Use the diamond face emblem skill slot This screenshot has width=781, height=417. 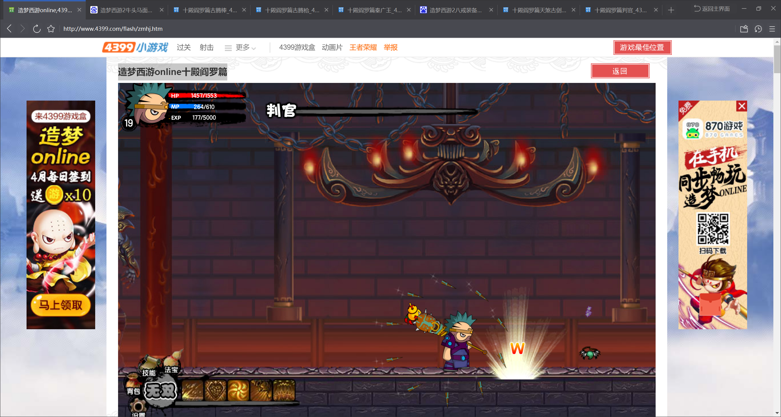pos(215,390)
